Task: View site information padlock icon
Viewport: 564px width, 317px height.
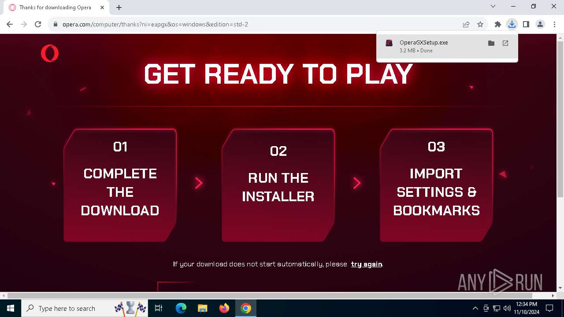Action: click(56, 24)
